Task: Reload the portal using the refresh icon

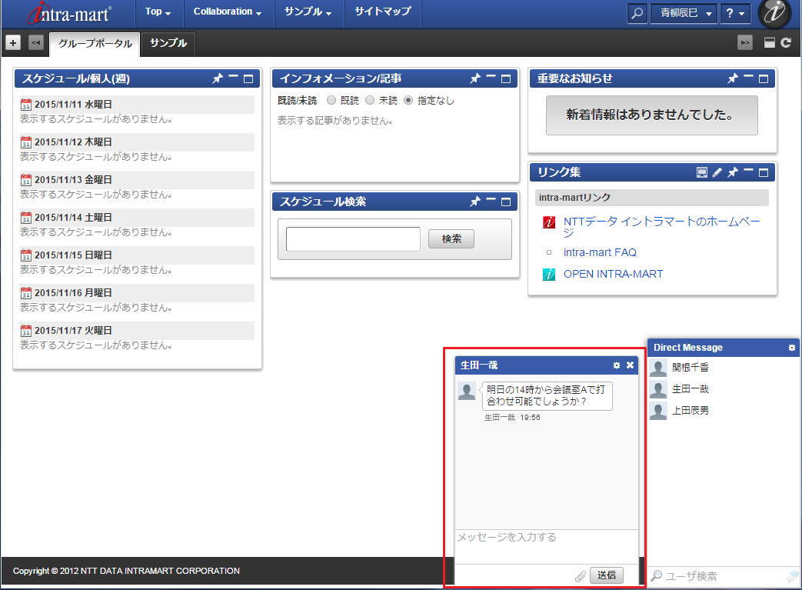Action: tap(786, 43)
